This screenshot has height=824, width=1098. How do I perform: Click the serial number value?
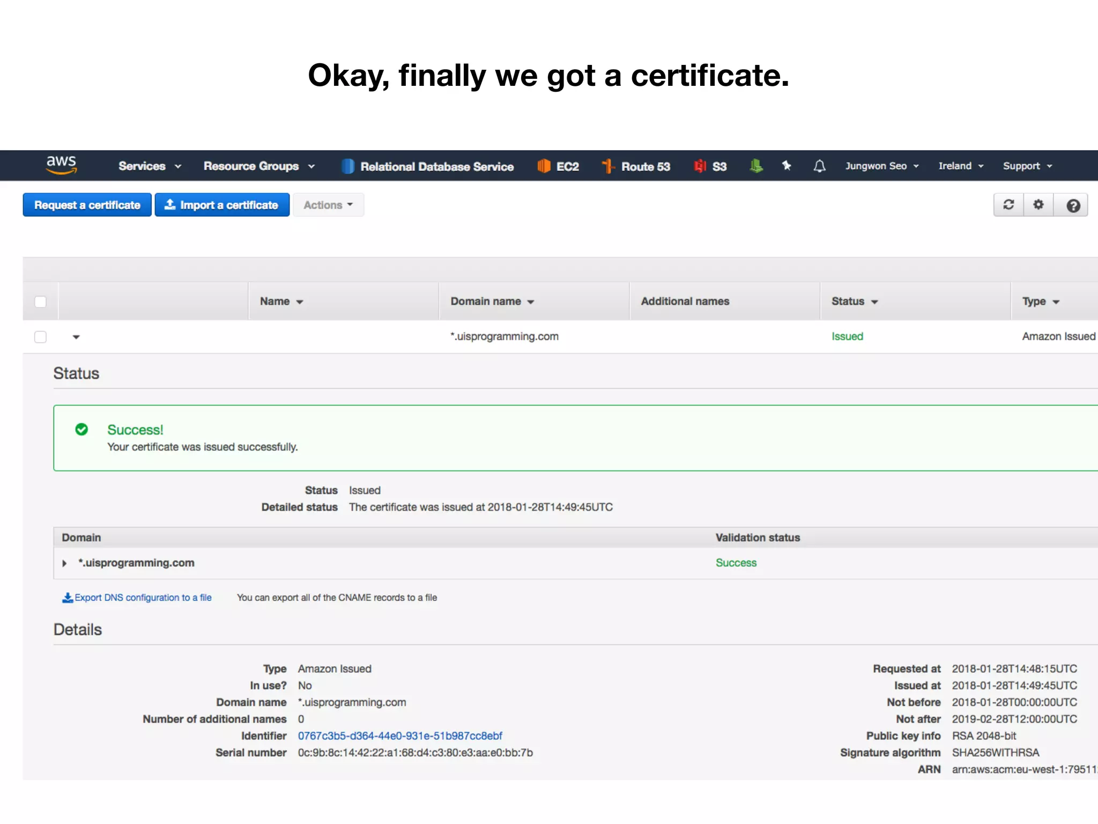click(416, 753)
